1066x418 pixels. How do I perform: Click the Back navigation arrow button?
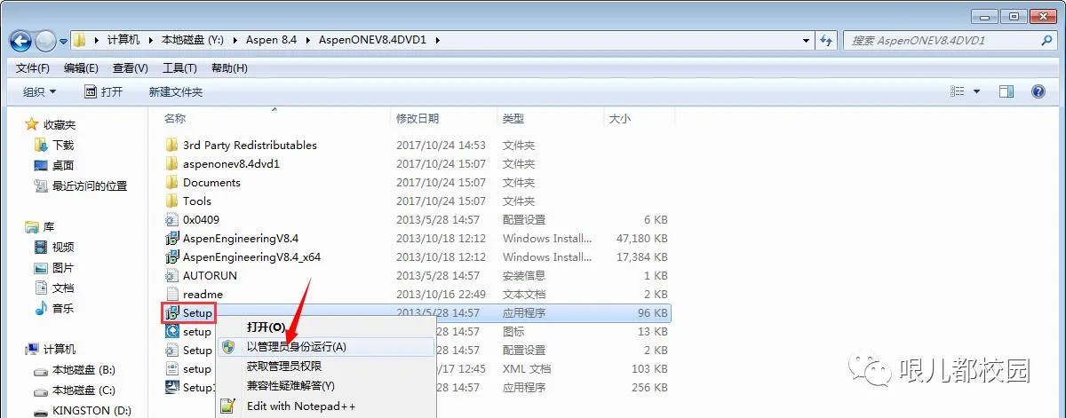coord(21,41)
